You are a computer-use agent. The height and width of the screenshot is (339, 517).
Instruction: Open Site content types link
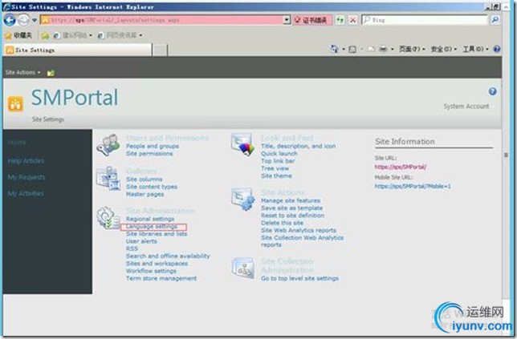coord(152,187)
